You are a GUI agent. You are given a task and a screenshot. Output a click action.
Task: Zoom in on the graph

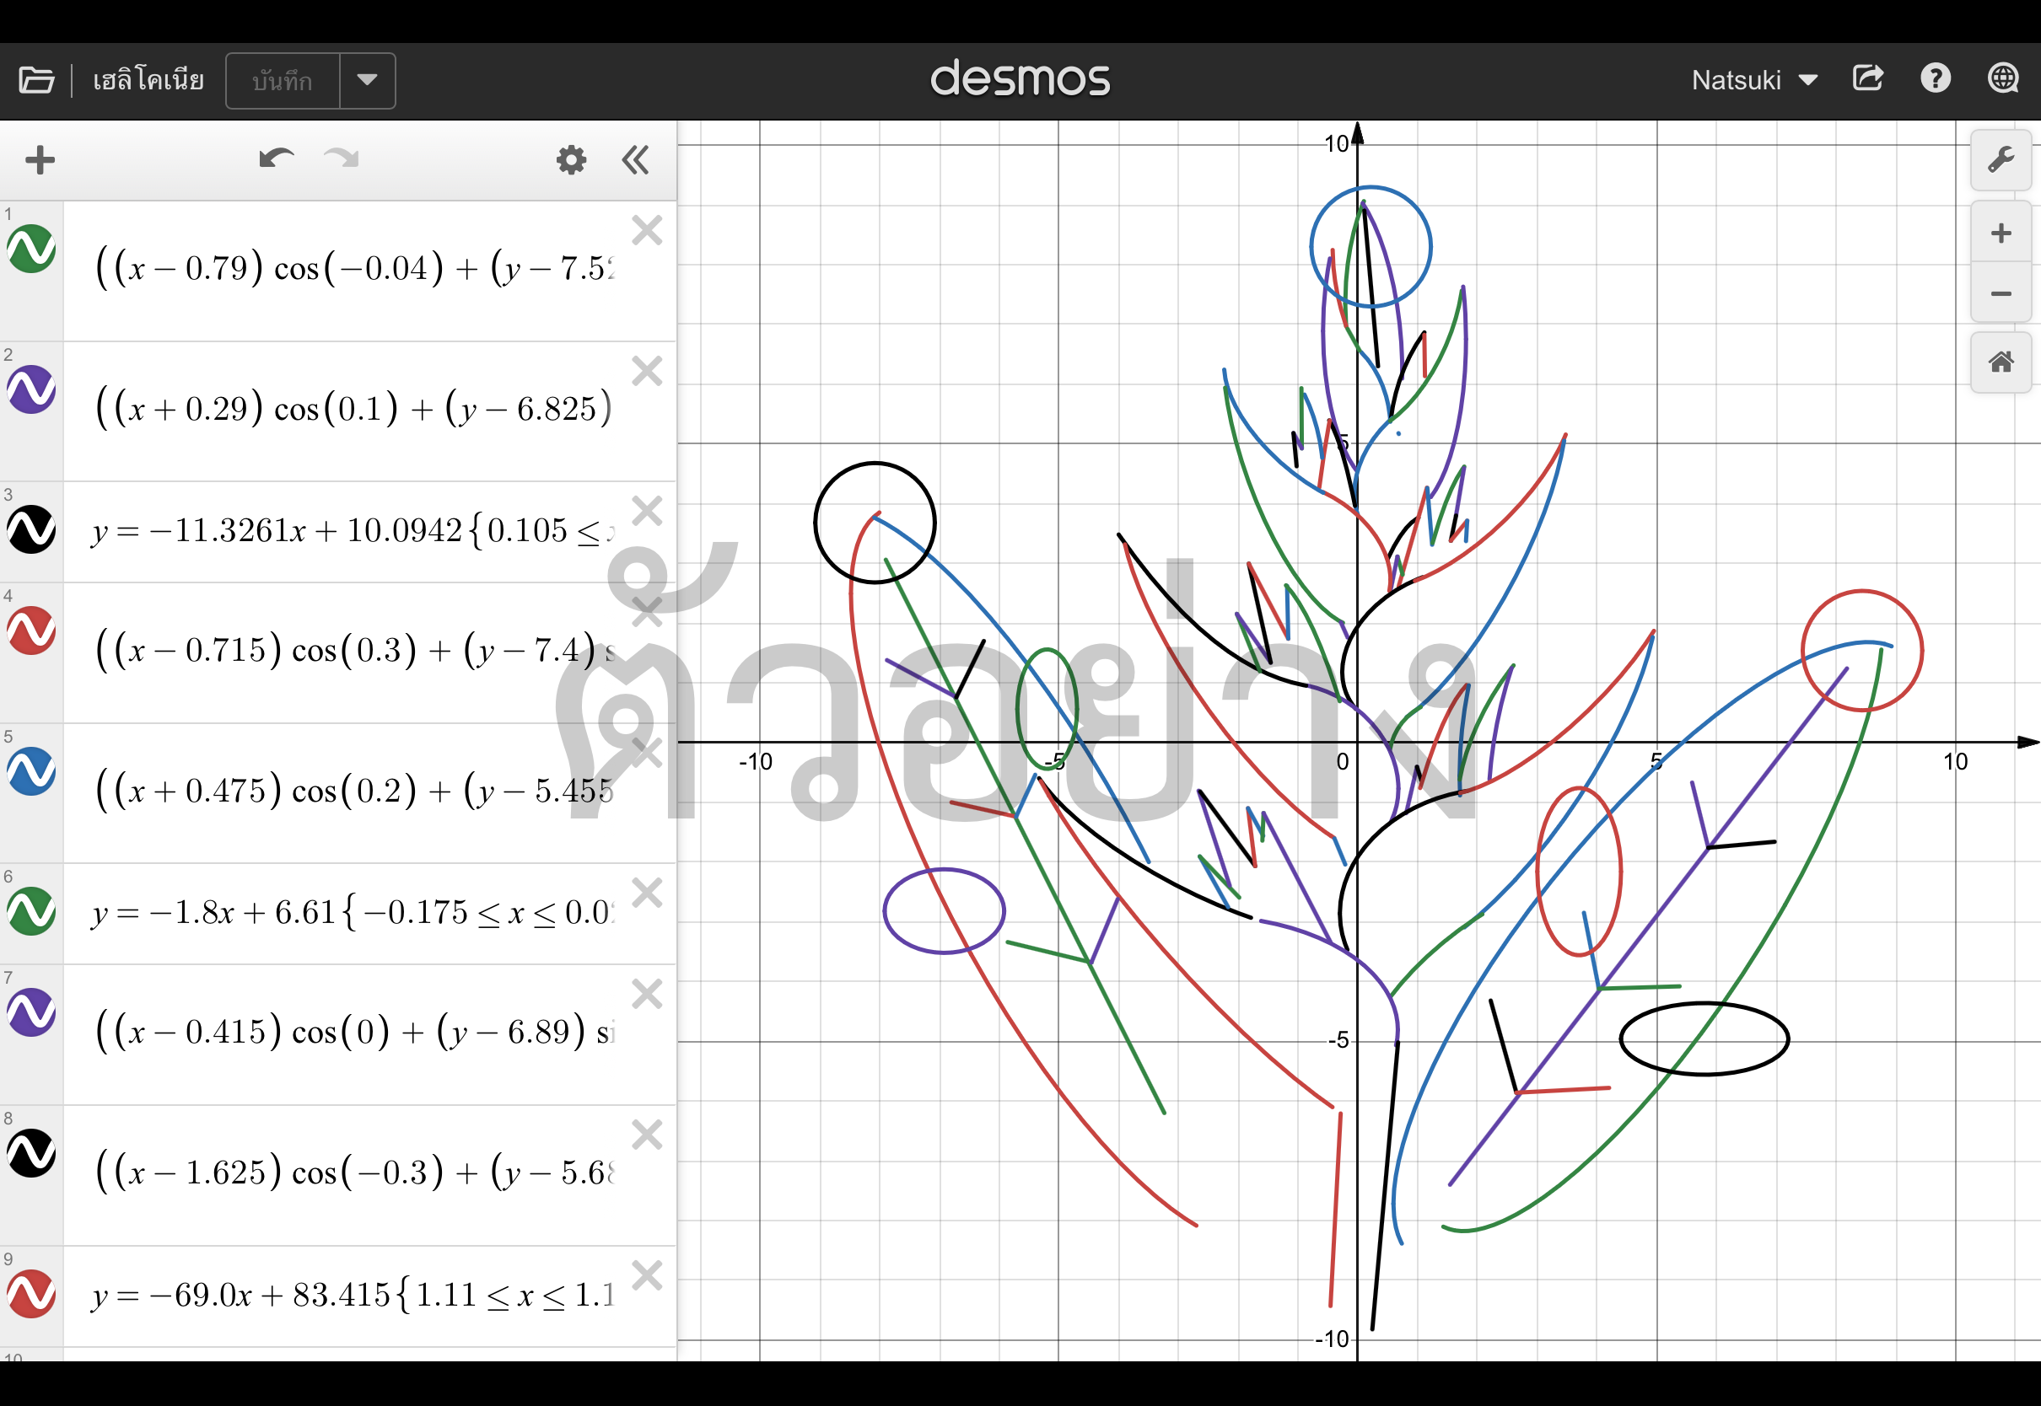coord(2001,233)
